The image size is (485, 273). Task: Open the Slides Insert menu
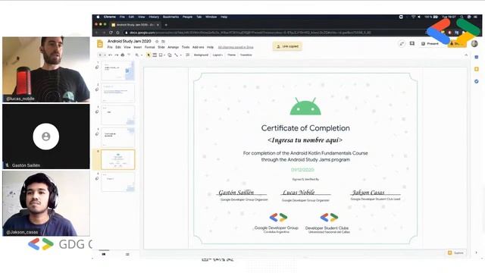pyautogui.click(x=138, y=47)
